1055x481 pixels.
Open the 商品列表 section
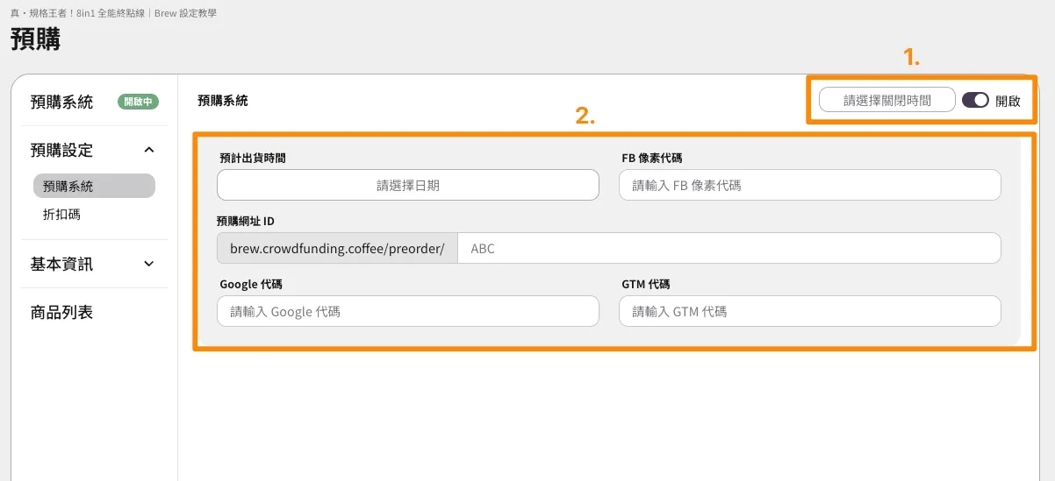[x=61, y=312]
